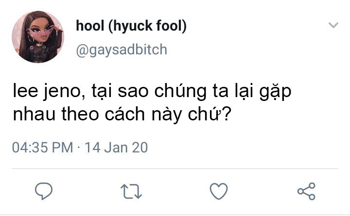The image size is (350, 216).
Task: Click the word "chứ?" ending the tweet
Action: click(210, 114)
